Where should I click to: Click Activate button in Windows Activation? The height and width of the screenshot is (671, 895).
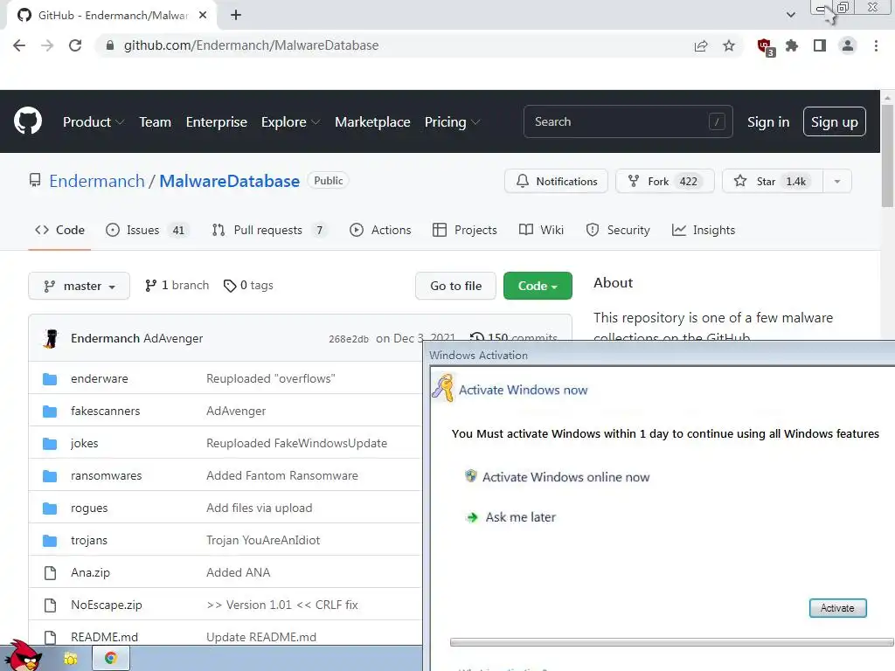click(x=837, y=608)
